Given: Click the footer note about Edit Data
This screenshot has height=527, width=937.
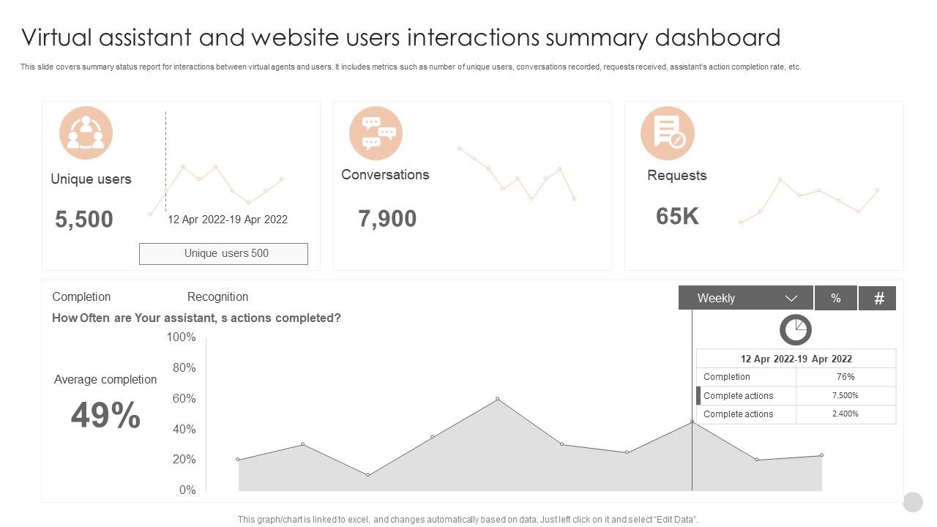Looking at the screenshot, I should [468, 520].
